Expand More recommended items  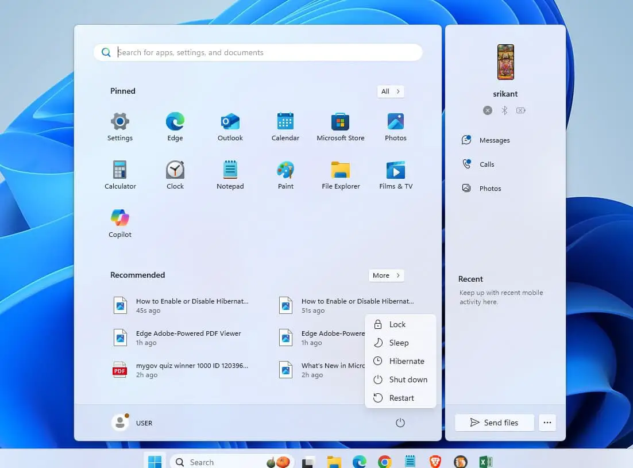[x=386, y=275]
